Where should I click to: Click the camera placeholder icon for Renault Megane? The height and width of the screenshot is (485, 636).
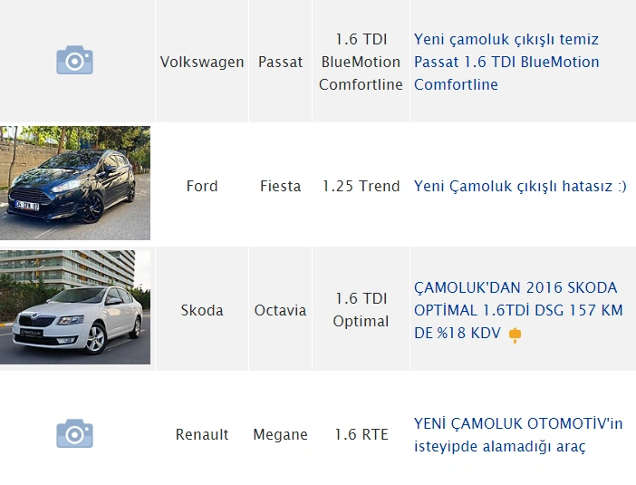point(75,433)
